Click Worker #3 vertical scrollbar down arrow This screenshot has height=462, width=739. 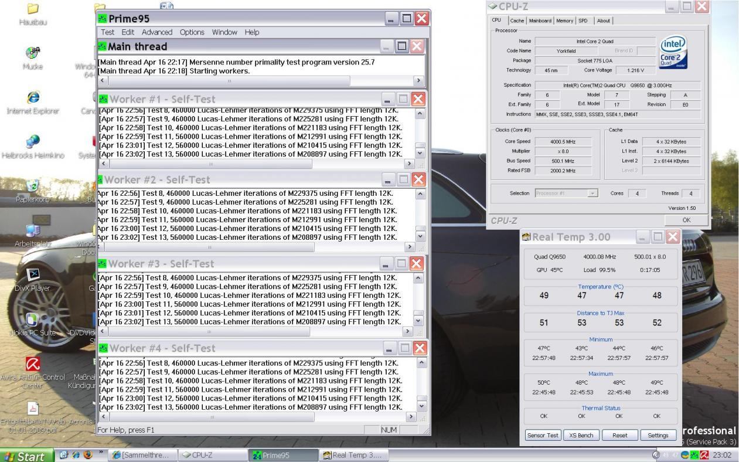pyautogui.click(x=418, y=321)
